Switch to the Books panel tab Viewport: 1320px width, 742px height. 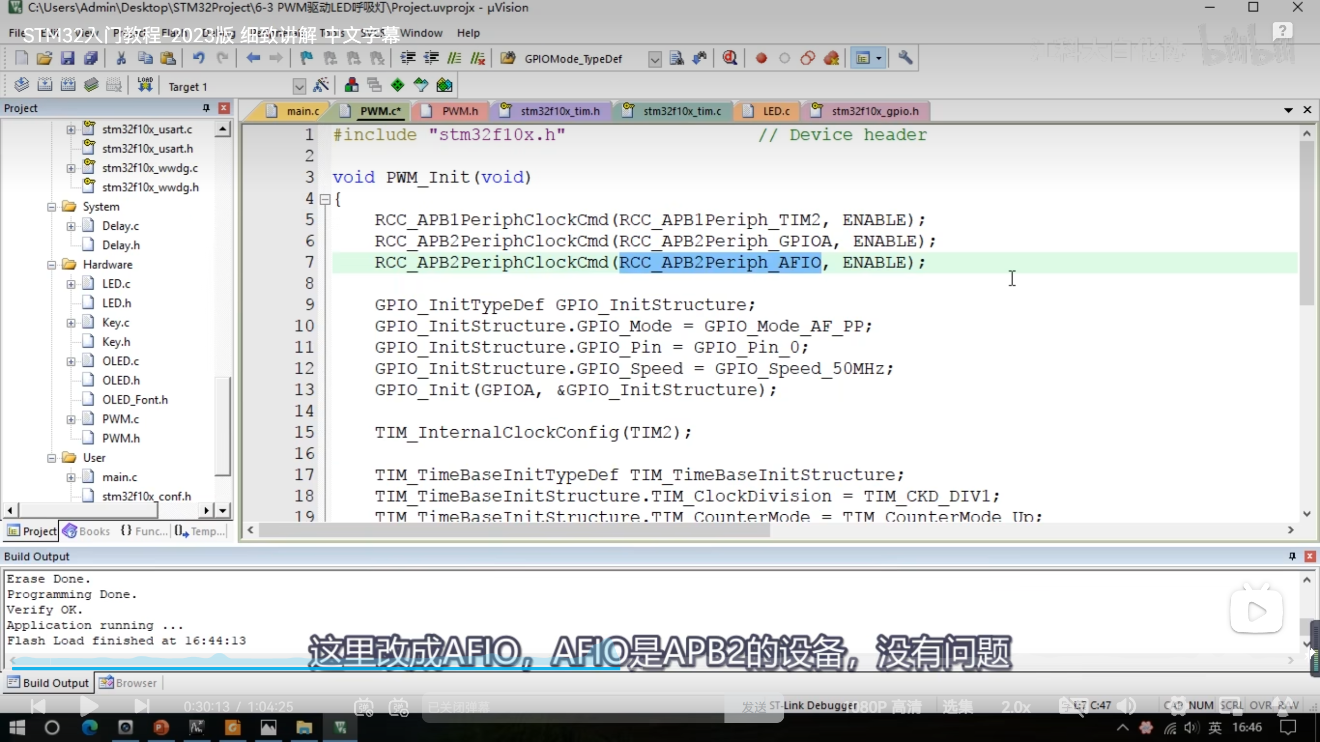click(87, 531)
